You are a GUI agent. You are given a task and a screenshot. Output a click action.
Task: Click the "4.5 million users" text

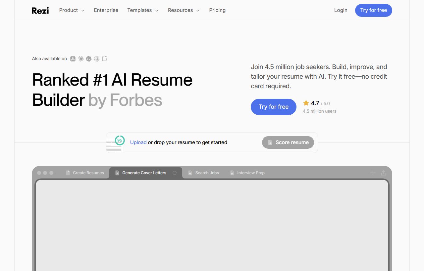[320, 111]
